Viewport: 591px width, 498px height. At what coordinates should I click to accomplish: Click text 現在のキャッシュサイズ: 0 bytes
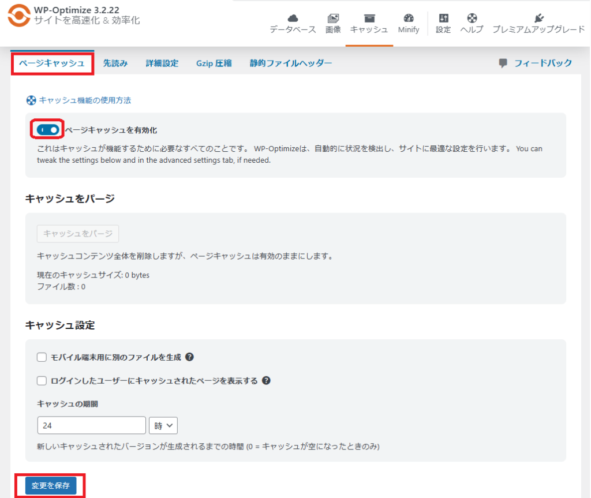click(x=93, y=275)
